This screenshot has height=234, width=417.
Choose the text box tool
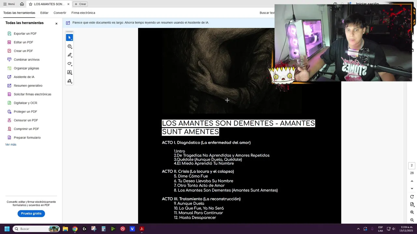(x=69, y=72)
